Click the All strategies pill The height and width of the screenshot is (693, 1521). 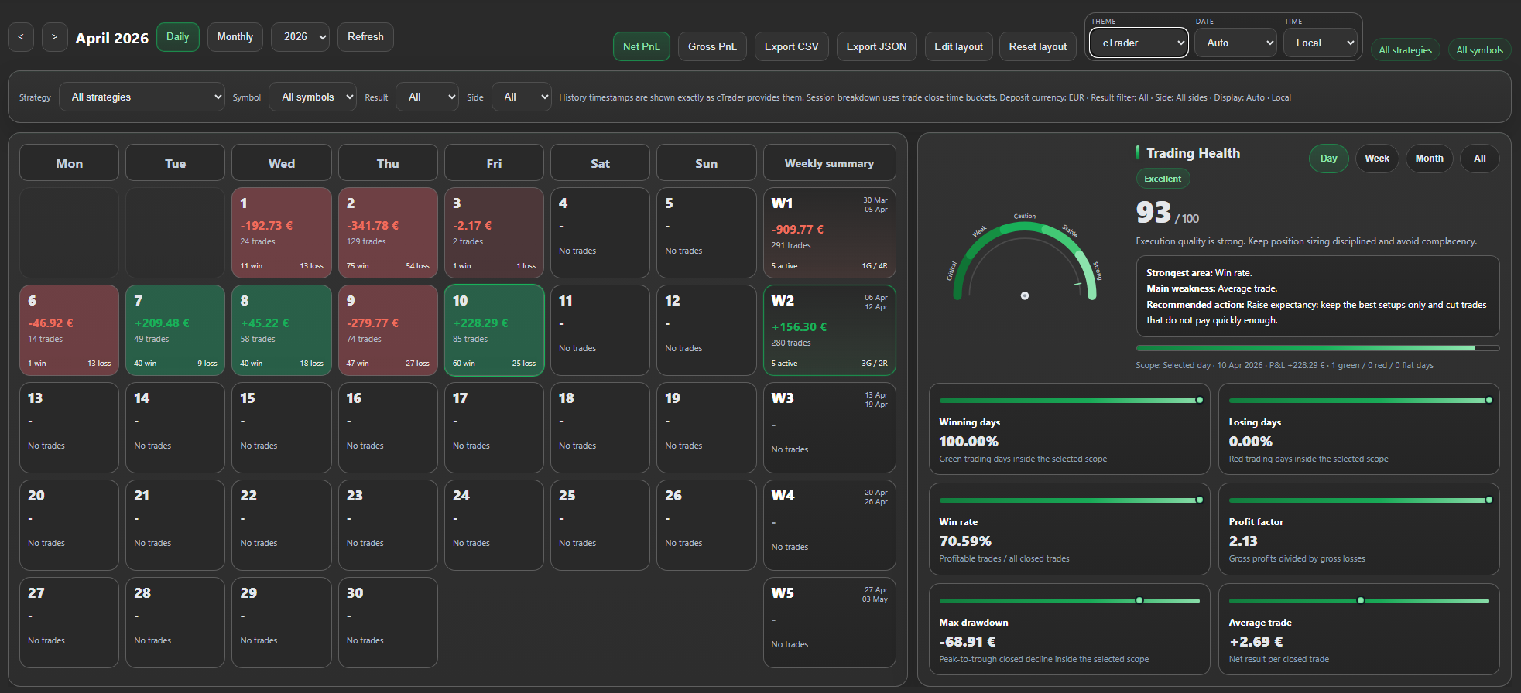pos(1406,50)
